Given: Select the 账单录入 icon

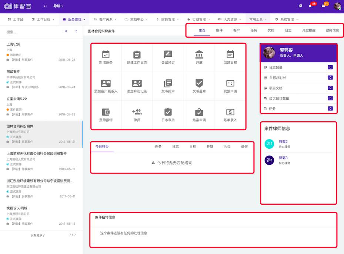Looking at the screenshot, I should coord(230,112).
